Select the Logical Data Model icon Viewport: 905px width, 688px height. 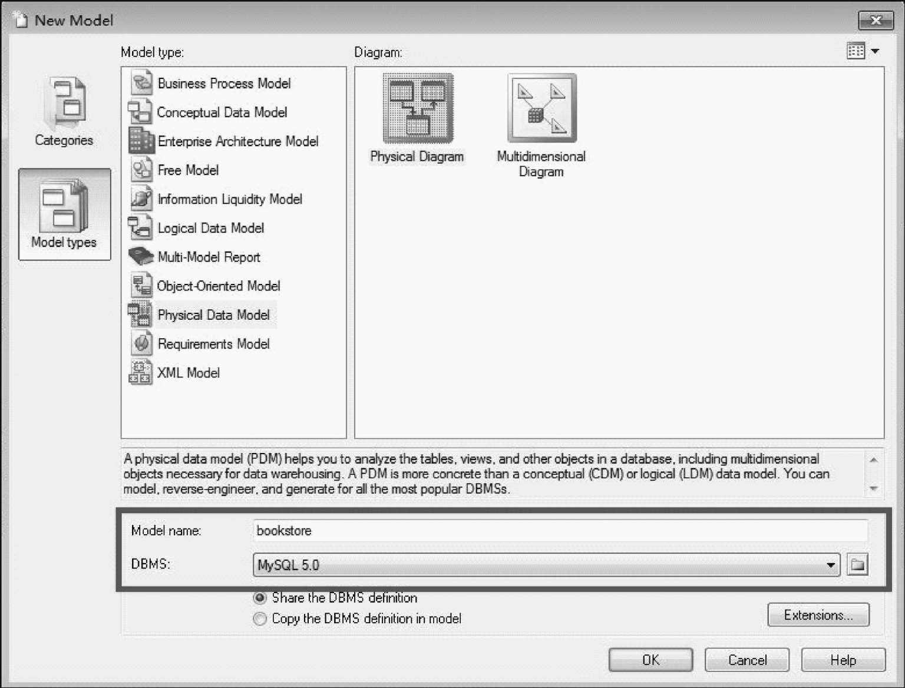click(140, 227)
